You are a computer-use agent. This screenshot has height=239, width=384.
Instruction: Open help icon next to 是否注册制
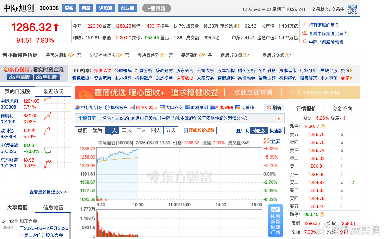click(x=70, y=55)
